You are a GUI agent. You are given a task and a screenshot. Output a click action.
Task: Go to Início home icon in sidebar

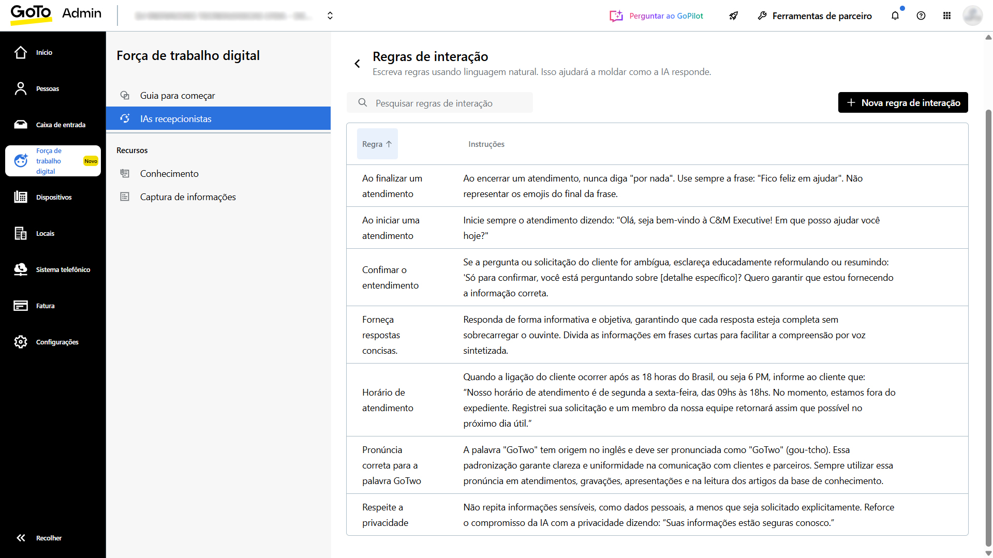[x=21, y=52]
